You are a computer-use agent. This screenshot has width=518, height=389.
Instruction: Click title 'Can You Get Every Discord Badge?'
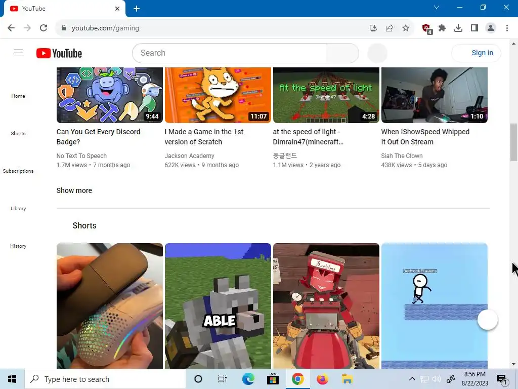99,137
